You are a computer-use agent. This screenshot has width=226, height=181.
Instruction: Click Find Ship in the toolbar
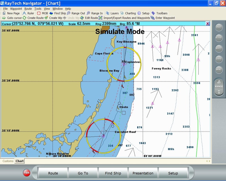point(58,13)
